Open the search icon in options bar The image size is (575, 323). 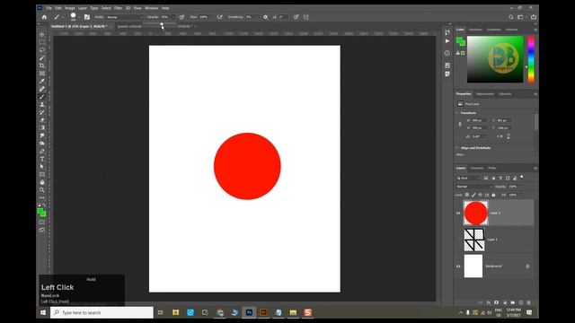[511, 17]
